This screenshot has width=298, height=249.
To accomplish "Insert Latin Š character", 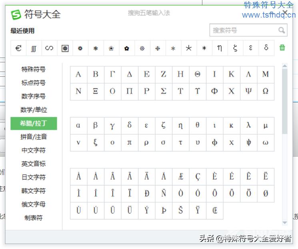I will [180, 211].
